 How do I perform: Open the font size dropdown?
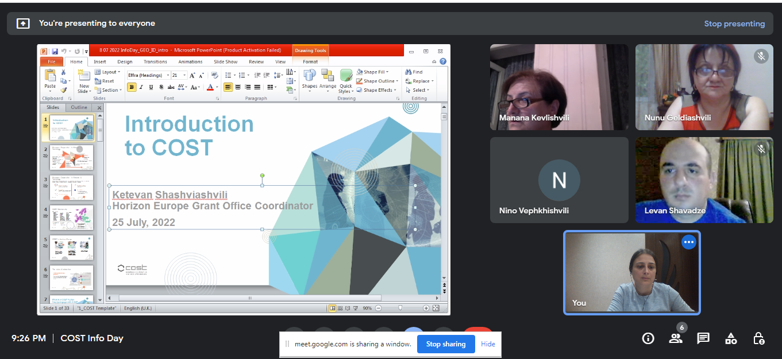click(x=184, y=75)
